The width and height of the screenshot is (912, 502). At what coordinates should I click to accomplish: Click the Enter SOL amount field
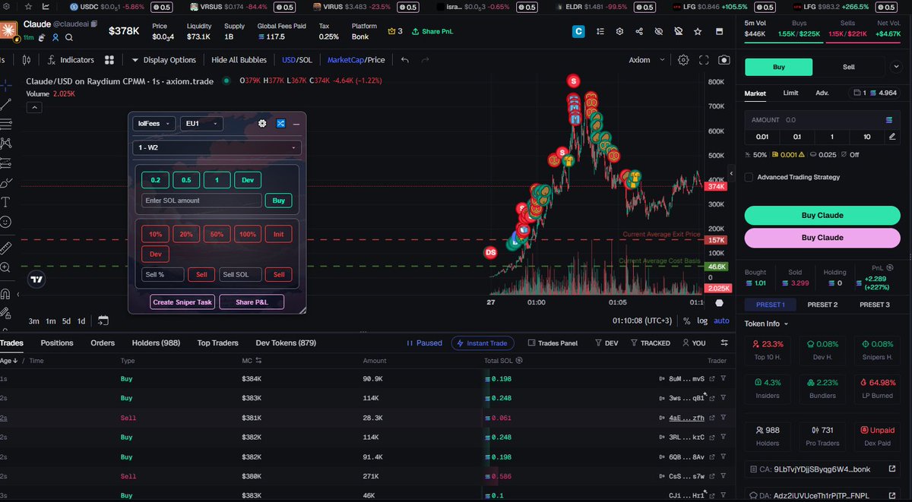click(201, 200)
